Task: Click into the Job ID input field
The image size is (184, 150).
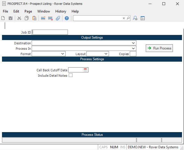Action: (50, 32)
